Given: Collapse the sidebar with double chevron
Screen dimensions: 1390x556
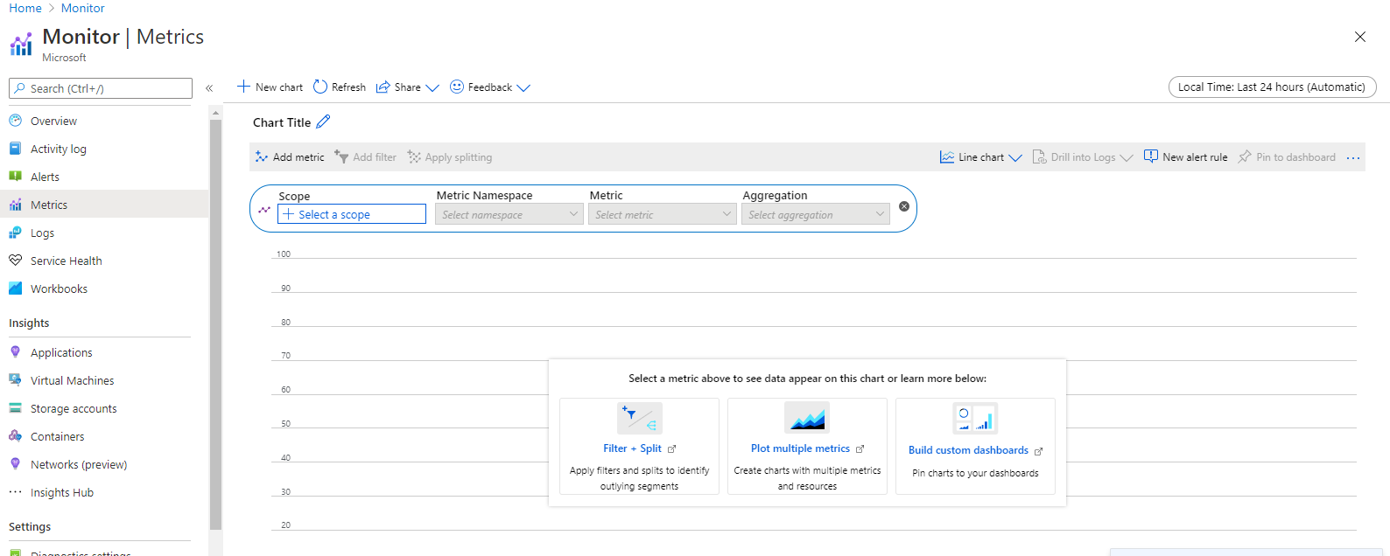Looking at the screenshot, I should [x=209, y=88].
